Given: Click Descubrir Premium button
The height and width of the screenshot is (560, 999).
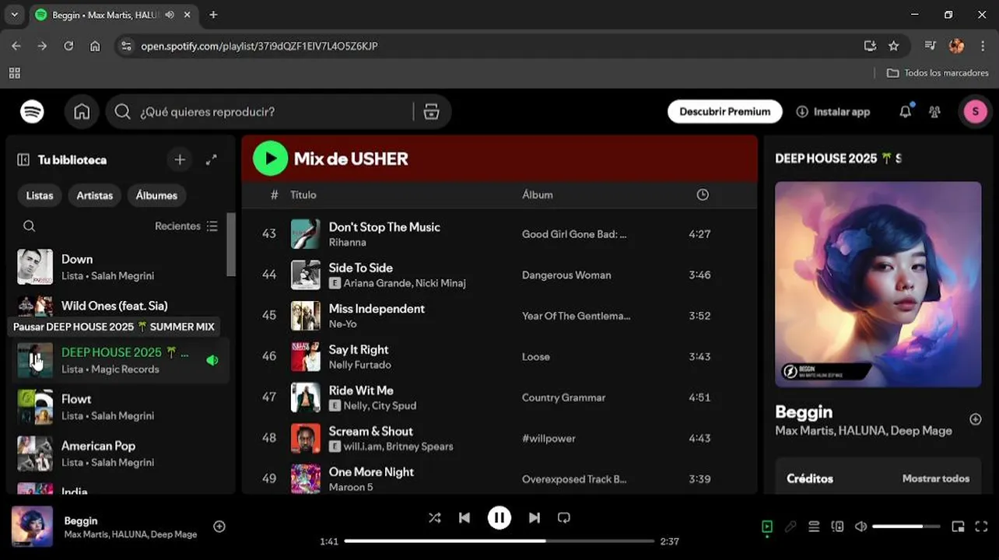Looking at the screenshot, I should coord(724,112).
